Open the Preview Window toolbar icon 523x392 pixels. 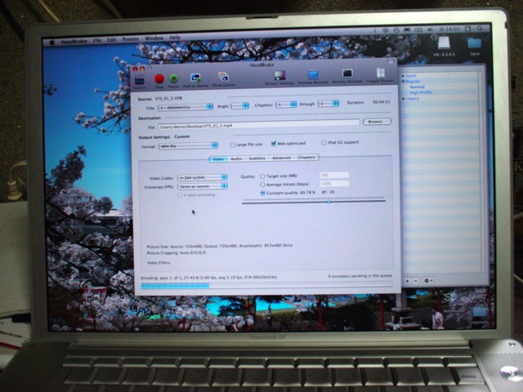[x=313, y=74]
